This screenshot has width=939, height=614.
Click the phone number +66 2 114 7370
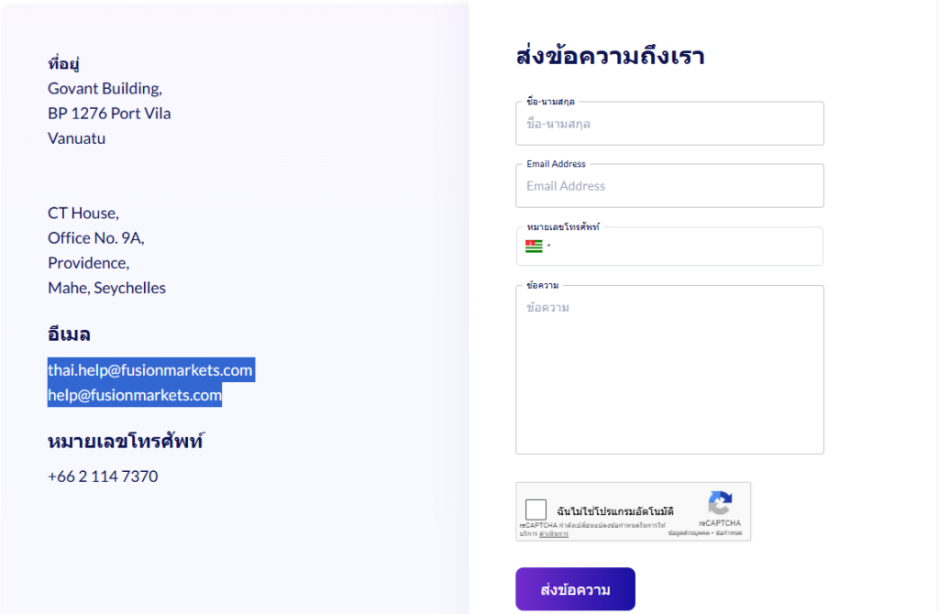coord(103,477)
